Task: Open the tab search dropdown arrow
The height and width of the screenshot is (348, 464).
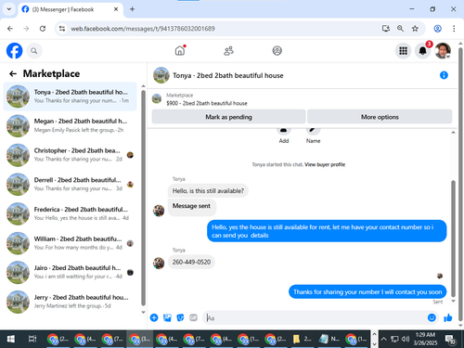Action: coord(9,9)
